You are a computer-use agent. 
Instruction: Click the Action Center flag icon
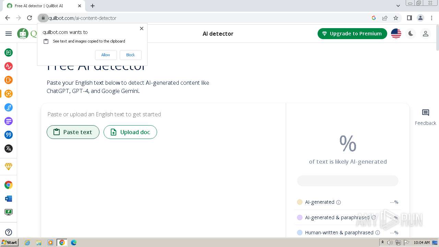point(406,243)
